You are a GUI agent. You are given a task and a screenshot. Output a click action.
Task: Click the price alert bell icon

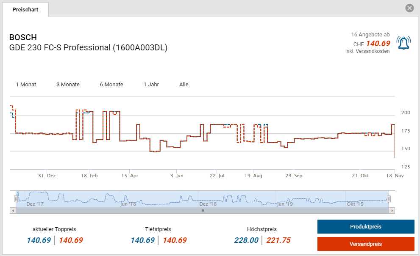pyautogui.click(x=403, y=43)
